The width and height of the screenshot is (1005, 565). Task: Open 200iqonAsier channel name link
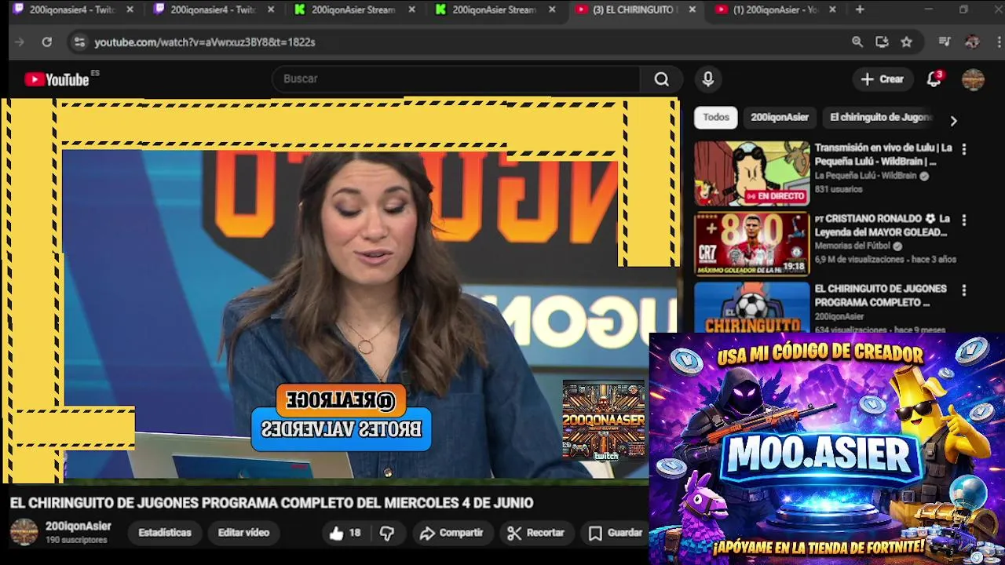coord(78,526)
